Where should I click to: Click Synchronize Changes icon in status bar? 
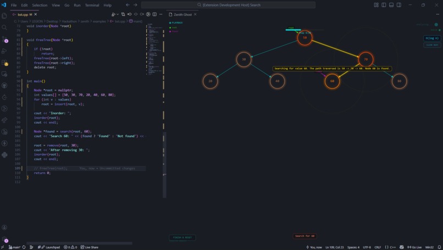pos(24,247)
